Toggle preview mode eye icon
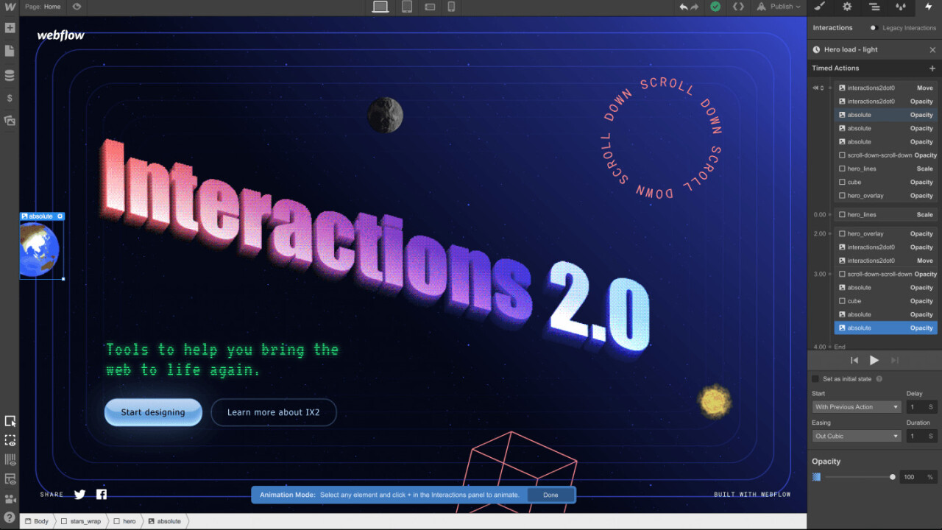 click(77, 7)
